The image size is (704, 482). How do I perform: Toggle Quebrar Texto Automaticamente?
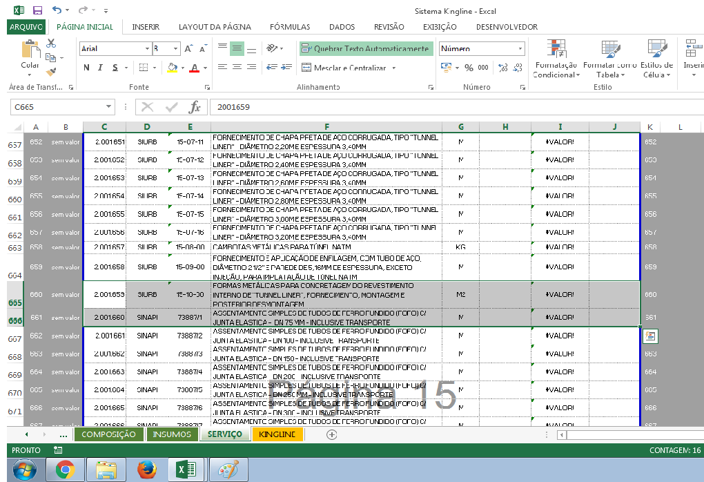tap(366, 48)
